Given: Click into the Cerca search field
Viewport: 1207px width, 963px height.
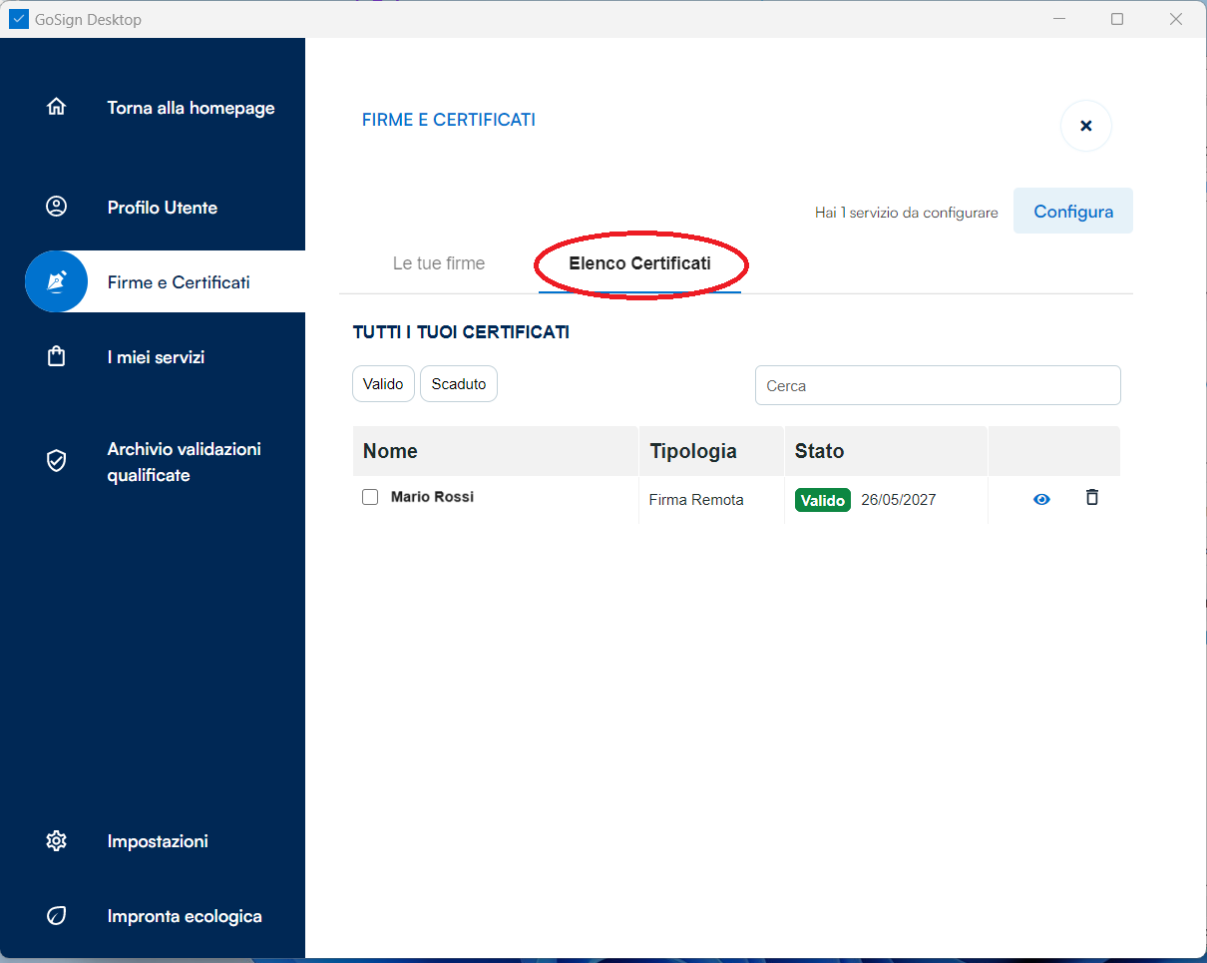Looking at the screenshot, I should click(x=938, y=385).
